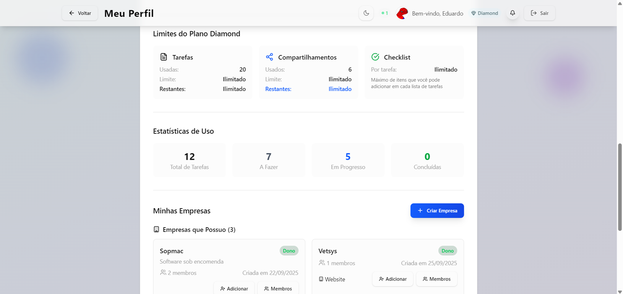
Task: Click the building icon beside Empresas que Possuo
Action: 156,229
